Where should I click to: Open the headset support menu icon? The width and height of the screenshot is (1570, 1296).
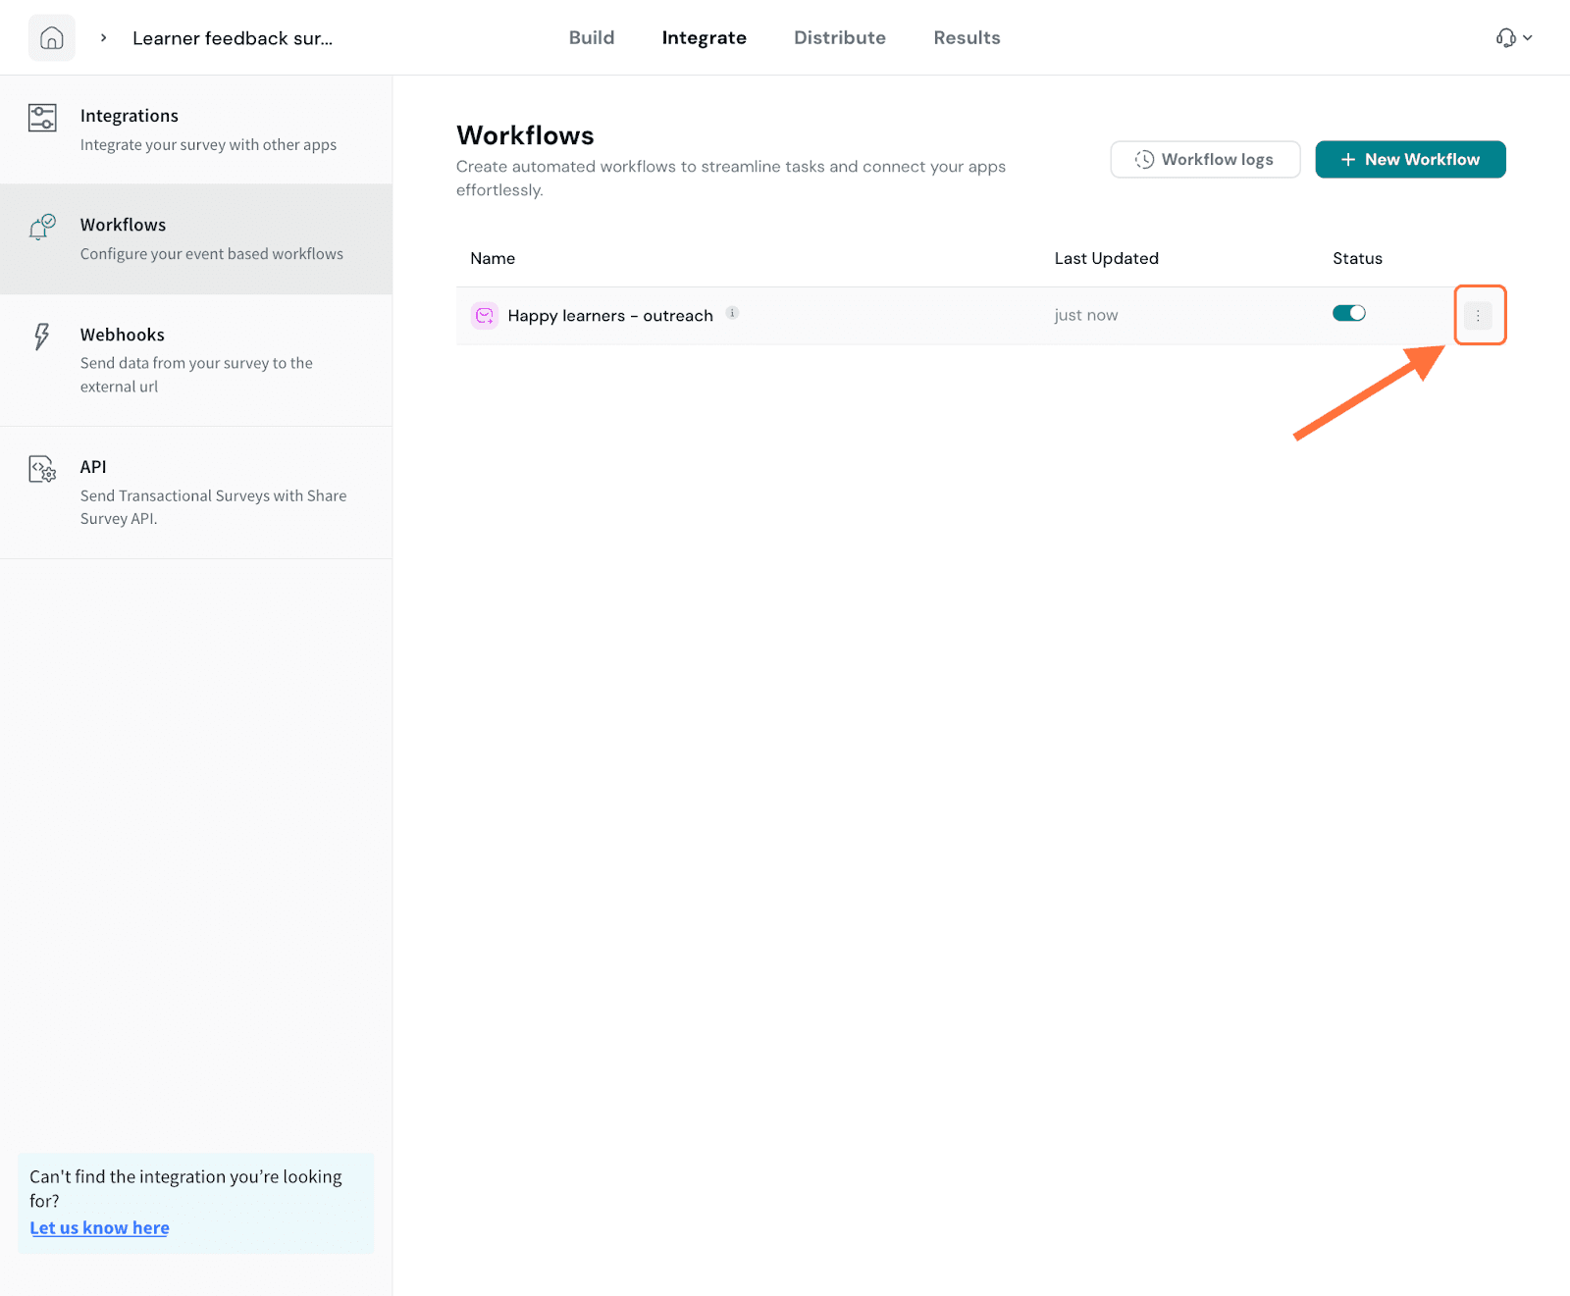(1505, 38)
